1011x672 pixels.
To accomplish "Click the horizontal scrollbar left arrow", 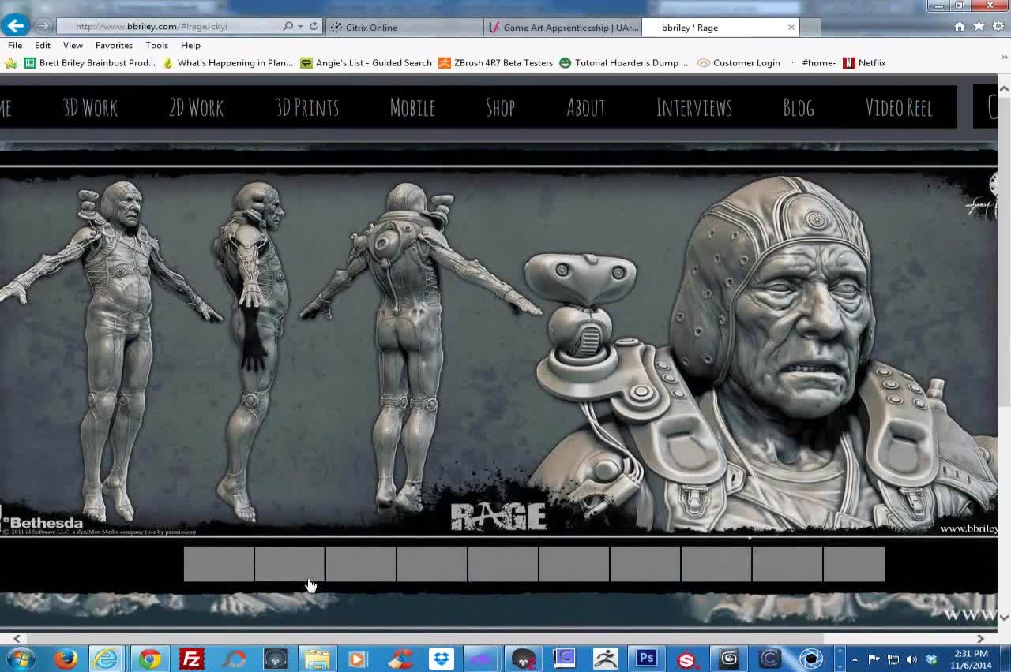I will [17, 639].
